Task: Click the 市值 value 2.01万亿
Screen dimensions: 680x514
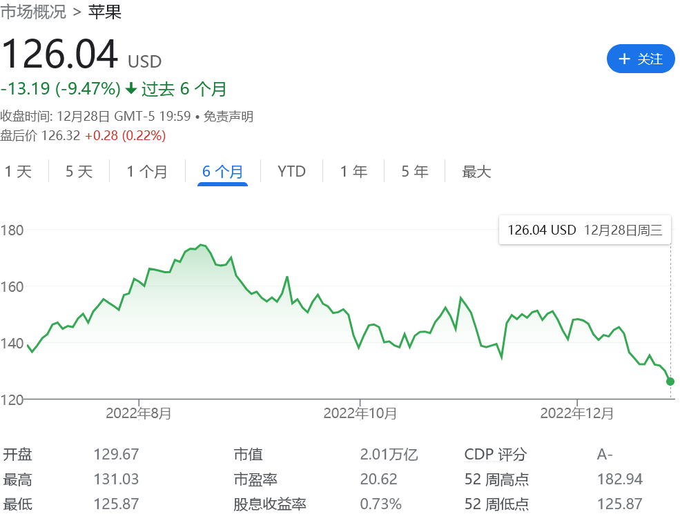Action: 389,454
